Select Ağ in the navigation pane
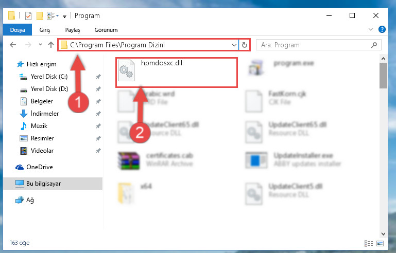 (25, 200)
